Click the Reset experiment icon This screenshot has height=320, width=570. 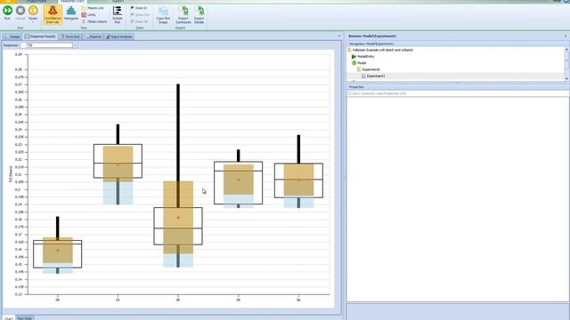click(33, 11)
